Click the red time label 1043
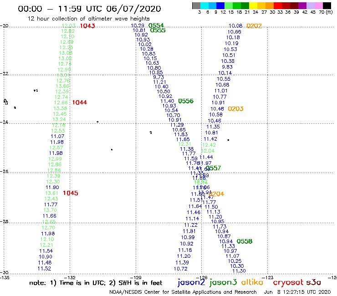The image size is (337, 296). coord(87,26)
